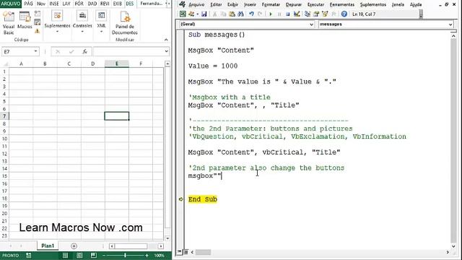Click the End Sub line in code

click(203, 199)
